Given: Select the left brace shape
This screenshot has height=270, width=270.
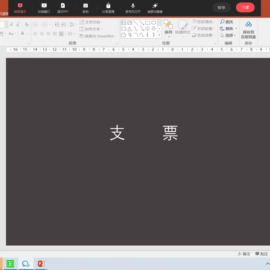Looking at the screenshot, I should click(x=147, y=35).
